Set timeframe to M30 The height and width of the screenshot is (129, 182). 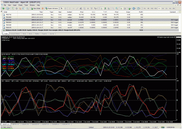(x=156, y=8)
